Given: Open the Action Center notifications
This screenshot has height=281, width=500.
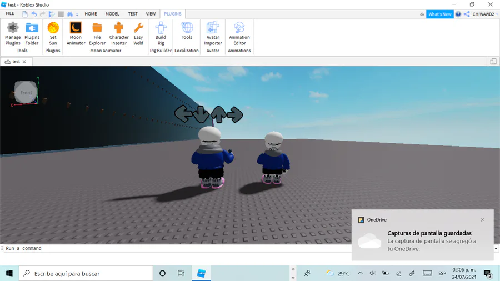Looking at the screenshot, I should [487, 273].
